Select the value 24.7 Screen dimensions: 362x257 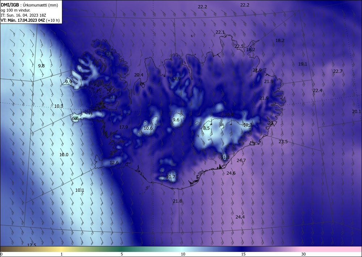pos(241,160)
